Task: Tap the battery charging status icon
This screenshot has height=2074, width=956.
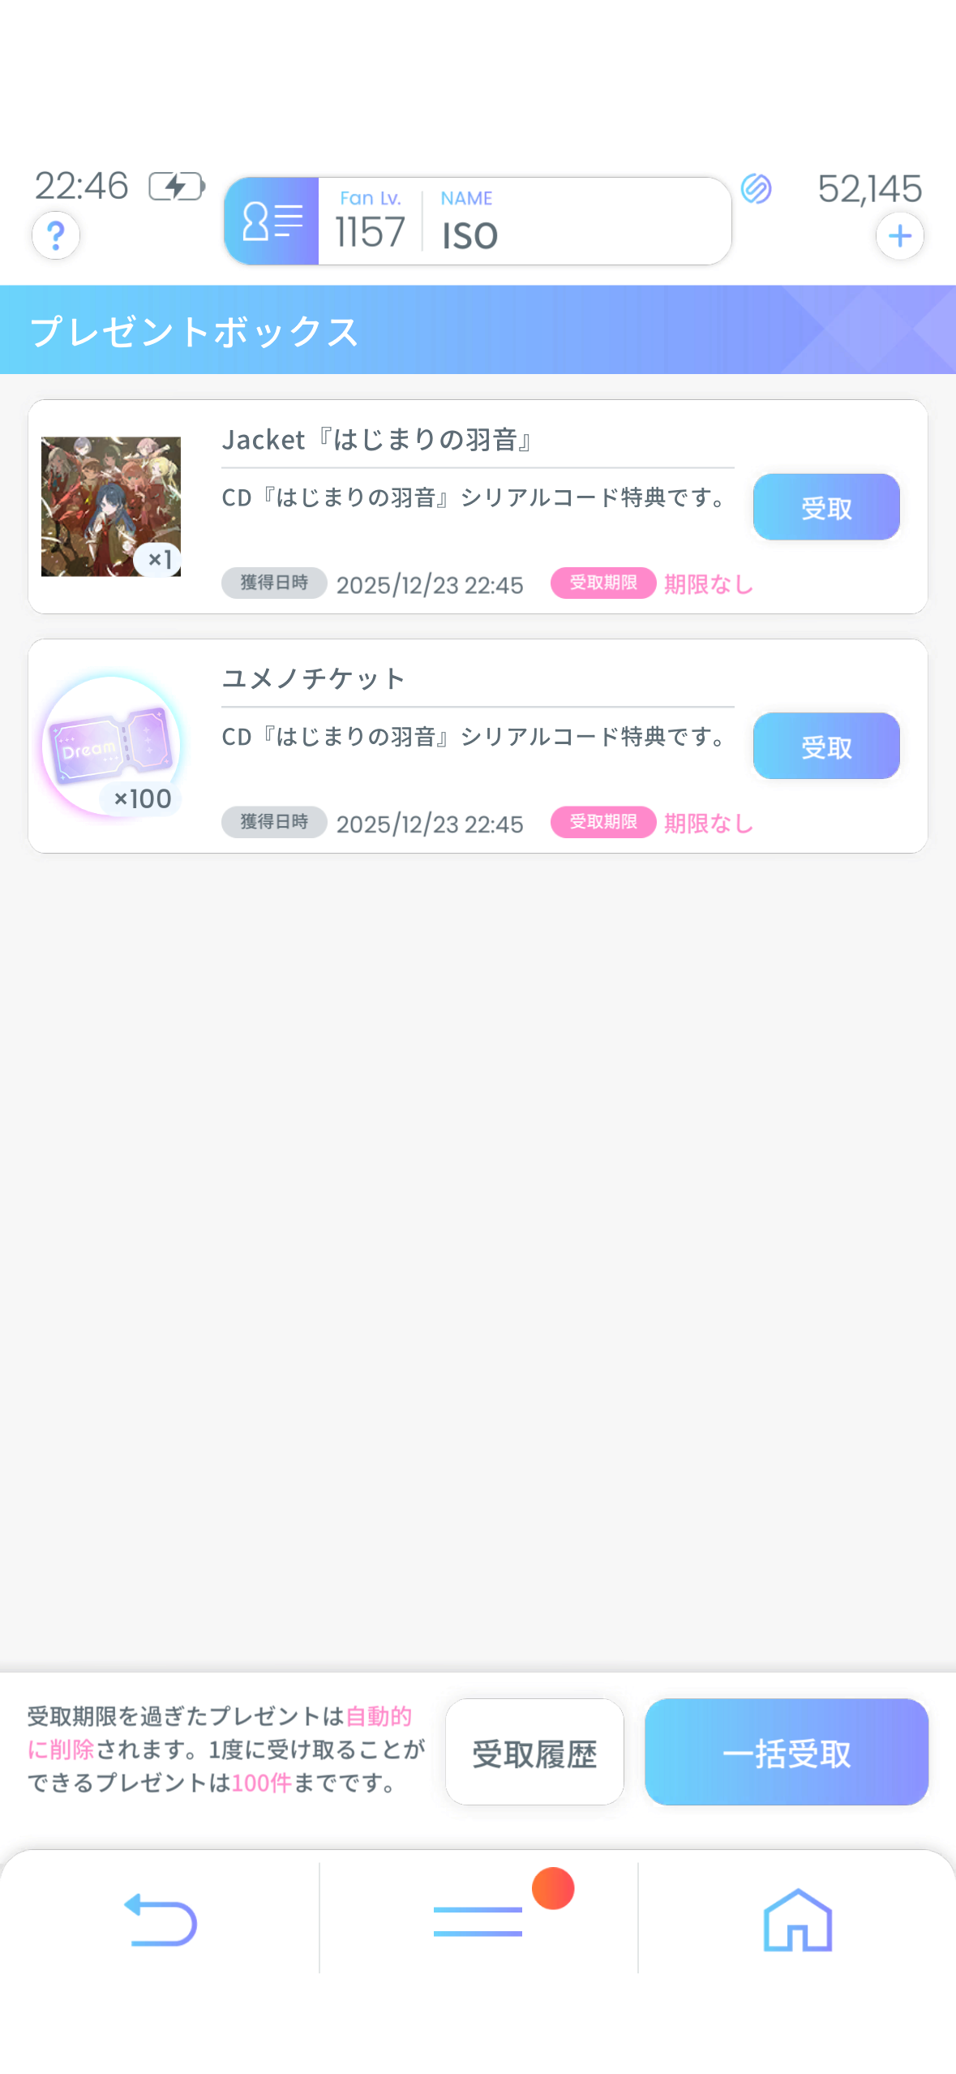Action: (177, 187)
